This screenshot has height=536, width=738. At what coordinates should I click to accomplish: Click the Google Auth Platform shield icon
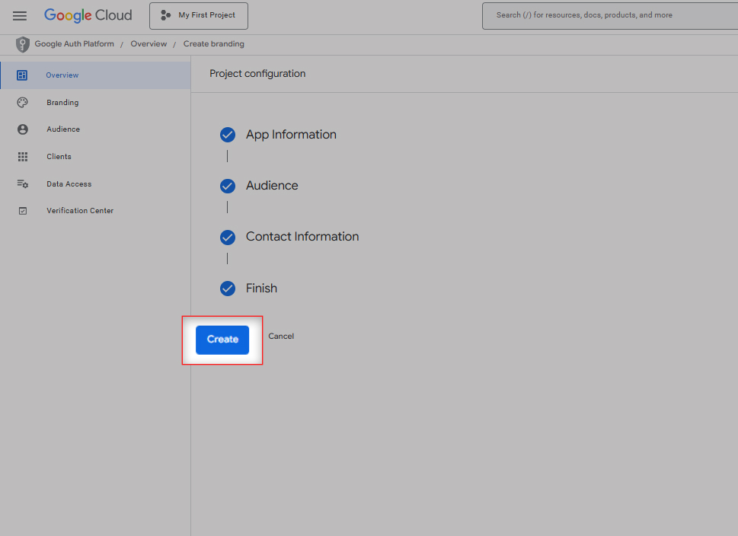(x=23, y=44)
